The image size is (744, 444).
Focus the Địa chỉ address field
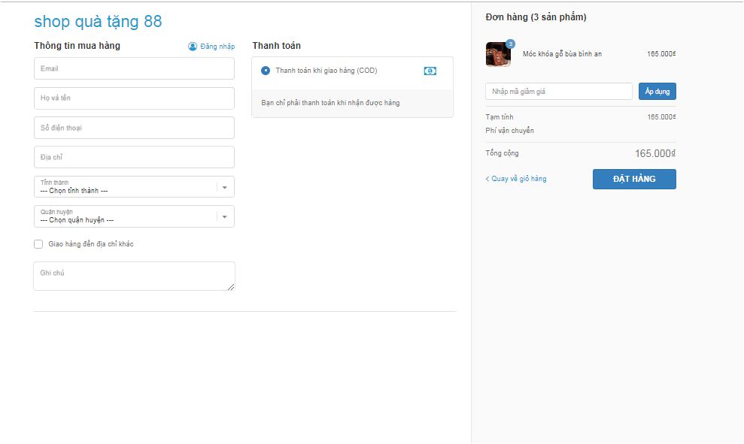(134, 157)
